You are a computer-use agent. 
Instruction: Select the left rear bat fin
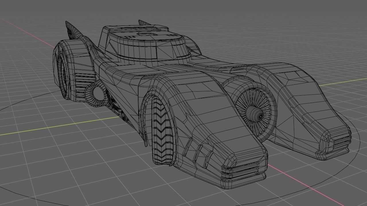tap(74, 30)
